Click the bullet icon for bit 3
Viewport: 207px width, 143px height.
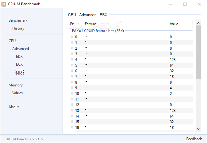pos(72,54)
